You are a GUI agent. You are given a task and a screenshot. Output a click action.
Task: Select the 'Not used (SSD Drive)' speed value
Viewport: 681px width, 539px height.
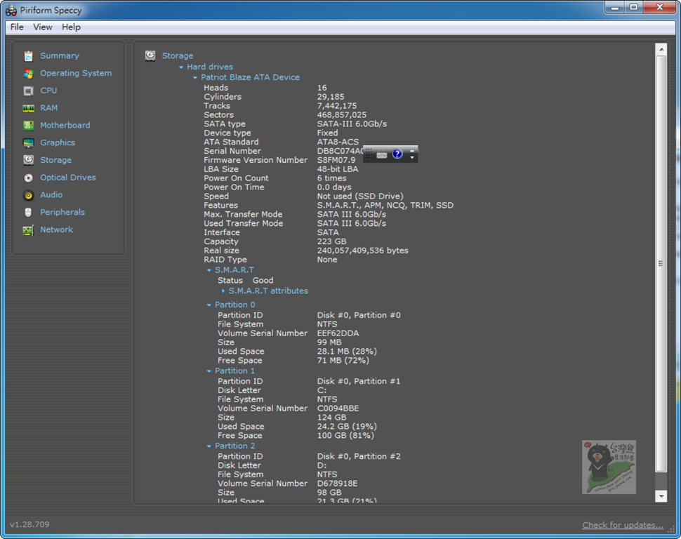tap(360, 197)
